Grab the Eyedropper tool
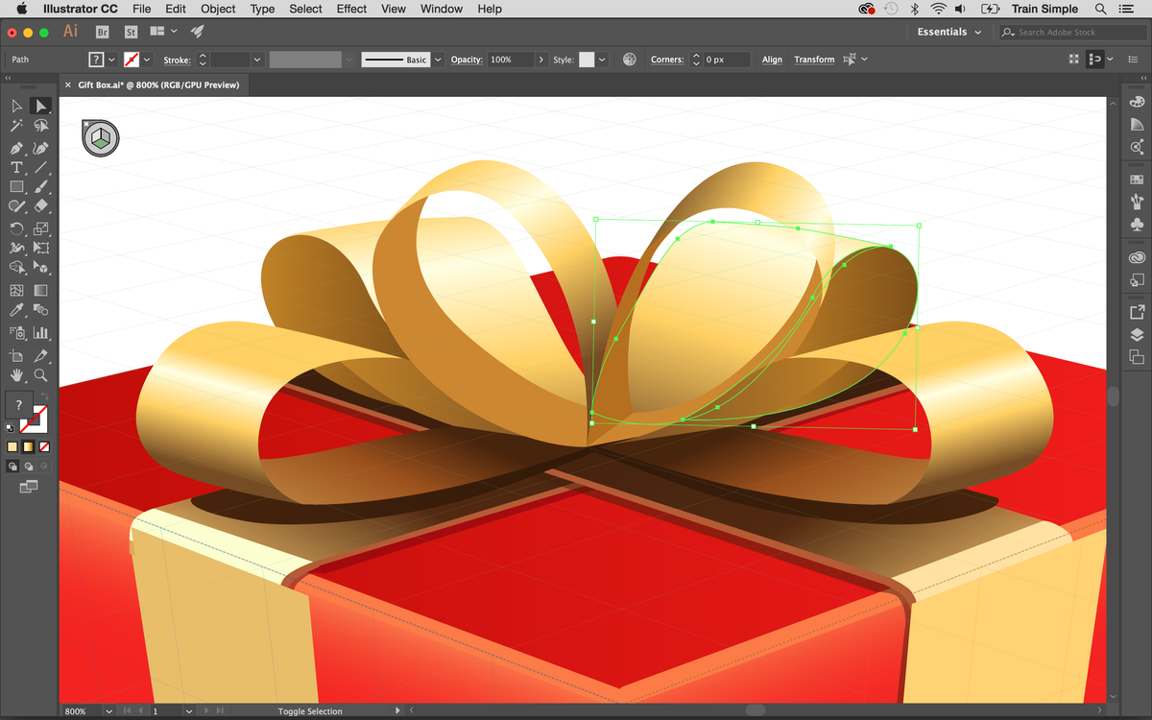Viewport: 1152px width, 720px height. click(x=17, y=309)
